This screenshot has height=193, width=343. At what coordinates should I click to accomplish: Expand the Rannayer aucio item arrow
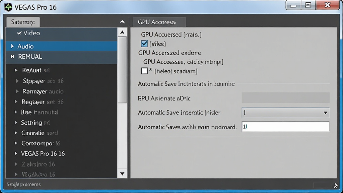[17, 91]
